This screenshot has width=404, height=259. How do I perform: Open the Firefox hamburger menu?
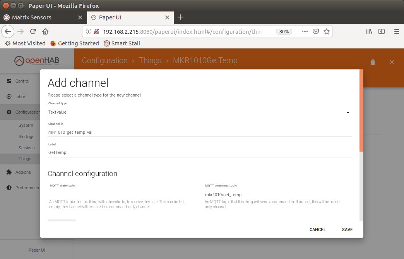pyautogui.click(x=397, y=31)
